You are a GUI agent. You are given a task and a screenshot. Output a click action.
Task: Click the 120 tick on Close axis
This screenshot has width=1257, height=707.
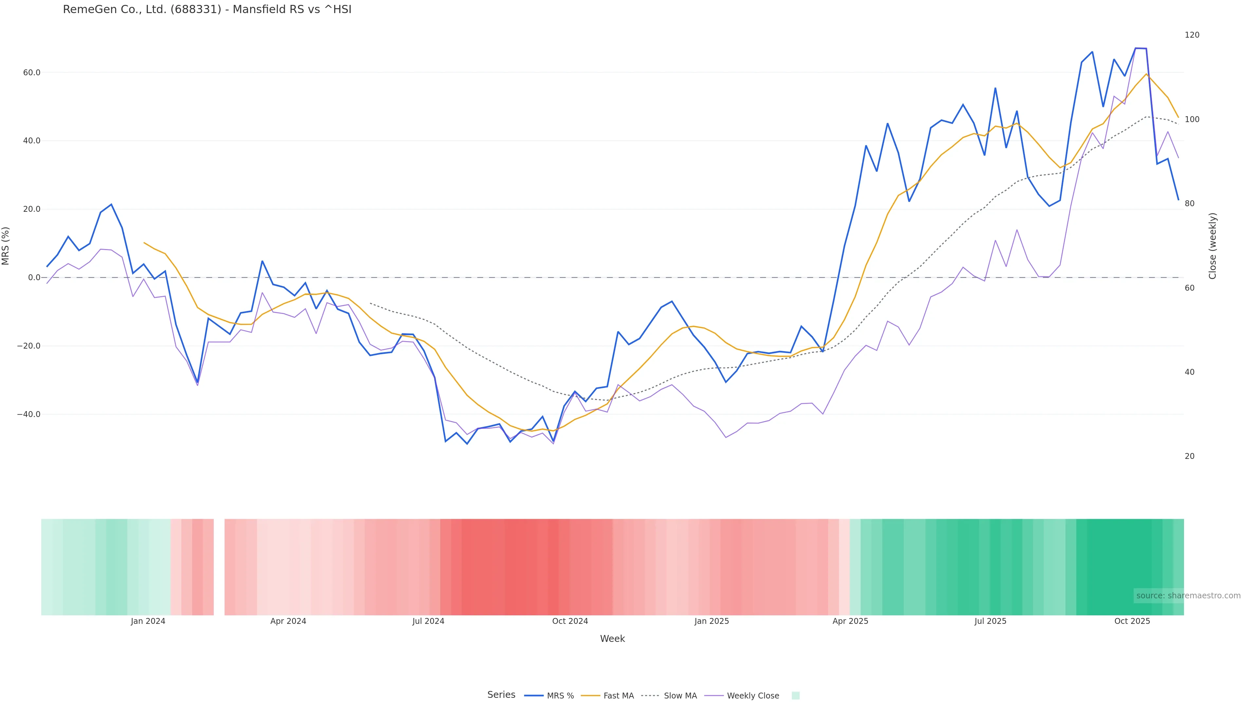1192,35
